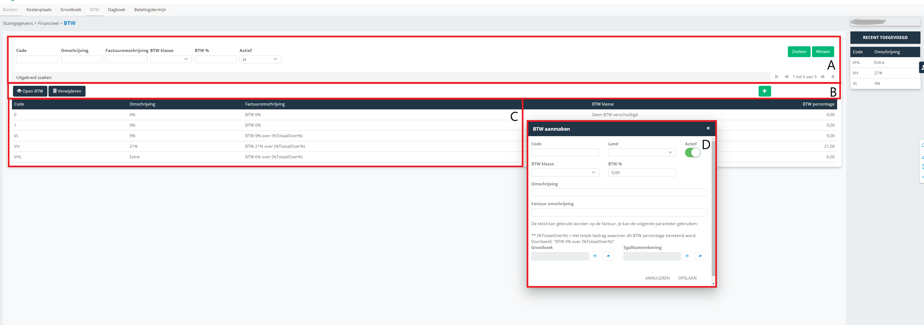Go to the previous results page
Screen dimensions: 924x325
[x=786, y=77]
